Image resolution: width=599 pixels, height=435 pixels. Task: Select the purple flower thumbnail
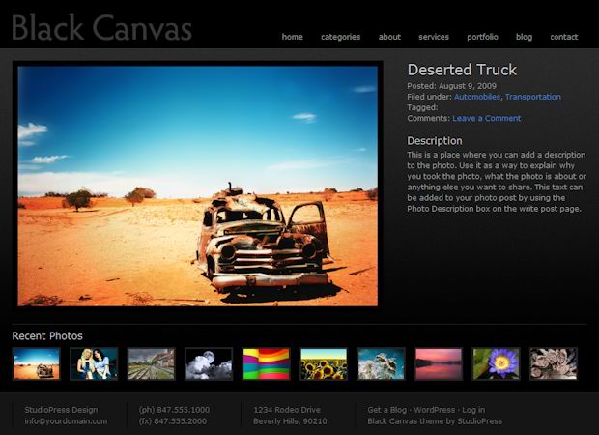pos(496,363)
